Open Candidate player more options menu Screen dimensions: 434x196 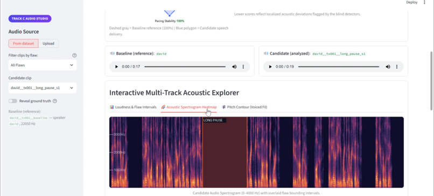397,67
